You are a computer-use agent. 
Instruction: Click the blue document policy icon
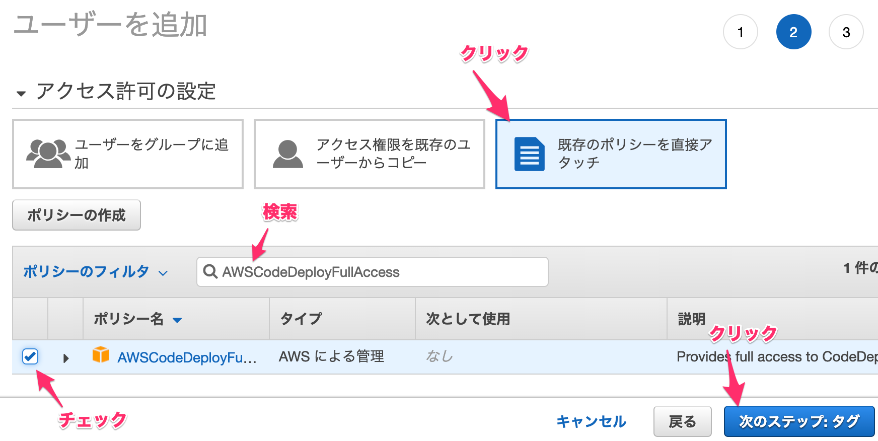pyautogui.click(x=530, y=154)
